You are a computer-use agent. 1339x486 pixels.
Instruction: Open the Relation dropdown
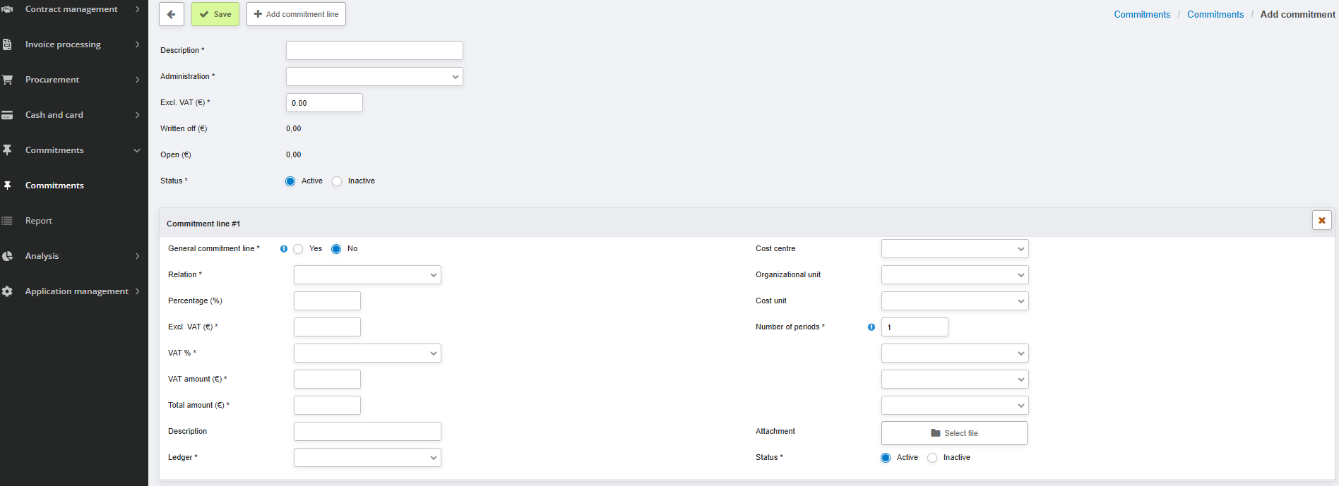tap(367, 275)
